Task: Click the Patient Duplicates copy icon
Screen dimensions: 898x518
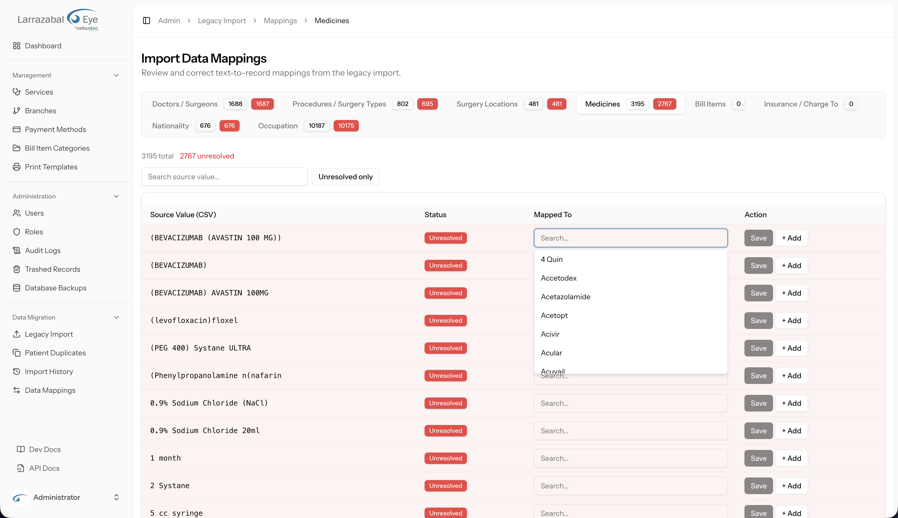Action: point(16,353)
